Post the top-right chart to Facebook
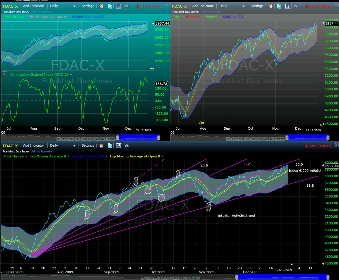The height and width of the screenshot is (280, 339). pos(287,6)
